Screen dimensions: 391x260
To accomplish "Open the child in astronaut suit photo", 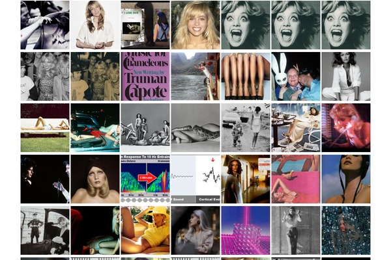I will pyautogui.click(x=246, y=127).
